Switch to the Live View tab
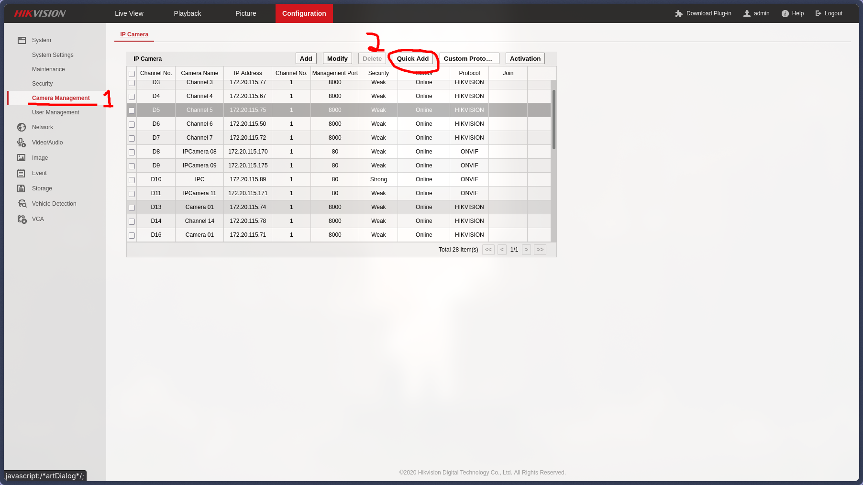This screenshot has width=863, height=485. click(x=129, y=13)
